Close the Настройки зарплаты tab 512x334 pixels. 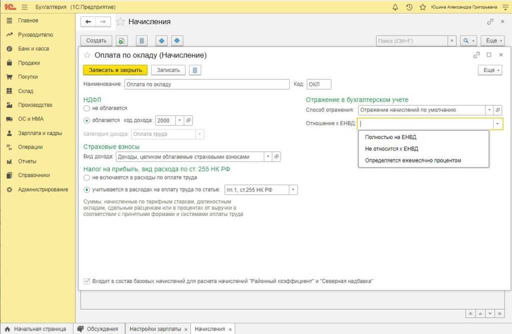(x=186, y=329)
